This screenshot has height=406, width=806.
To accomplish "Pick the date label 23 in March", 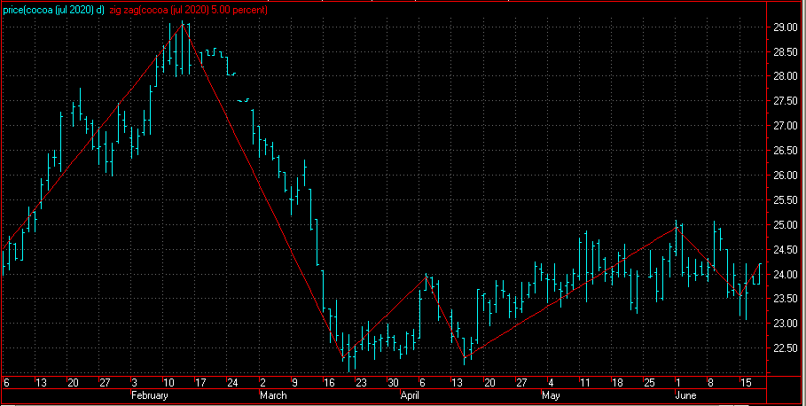I will pos(362,383).
